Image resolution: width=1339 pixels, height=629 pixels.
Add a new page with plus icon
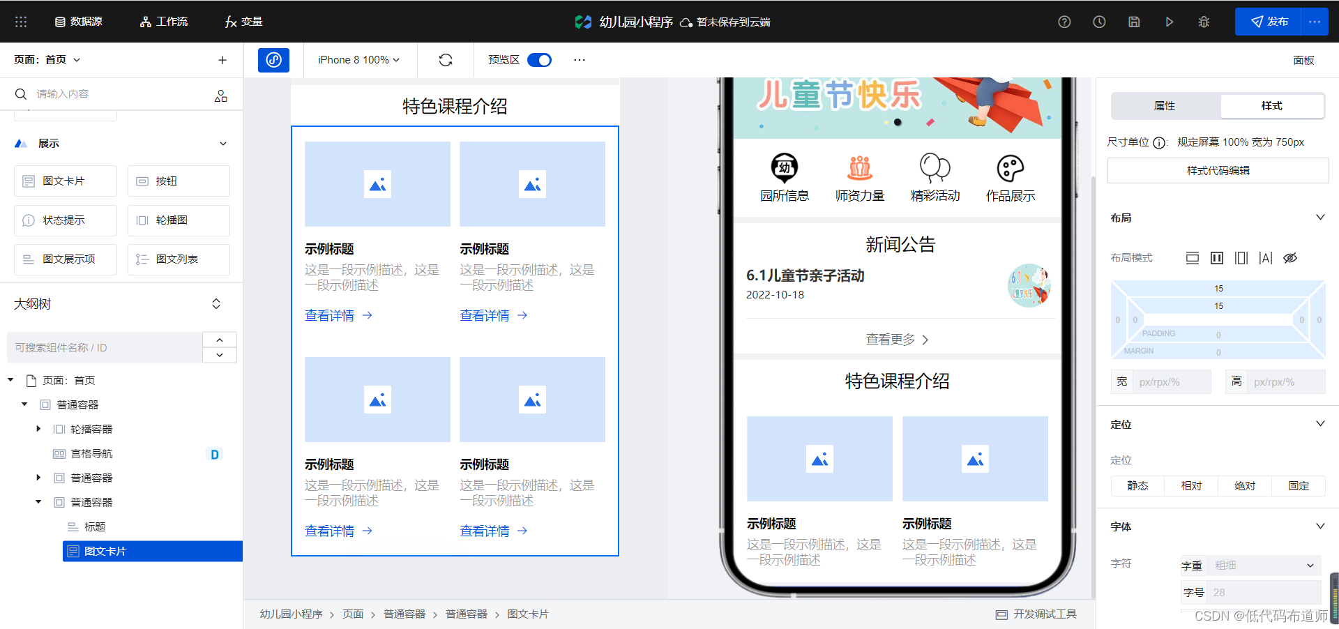(222, 60)
